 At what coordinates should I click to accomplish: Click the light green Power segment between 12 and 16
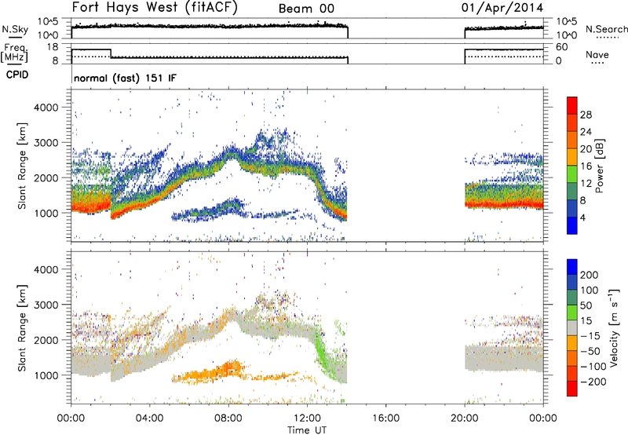pyautogui.click(x=572, y=174)
